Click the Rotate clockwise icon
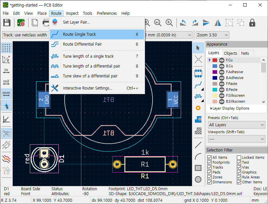This screenshot has height=204, width=268. click(x=195, y=23)
